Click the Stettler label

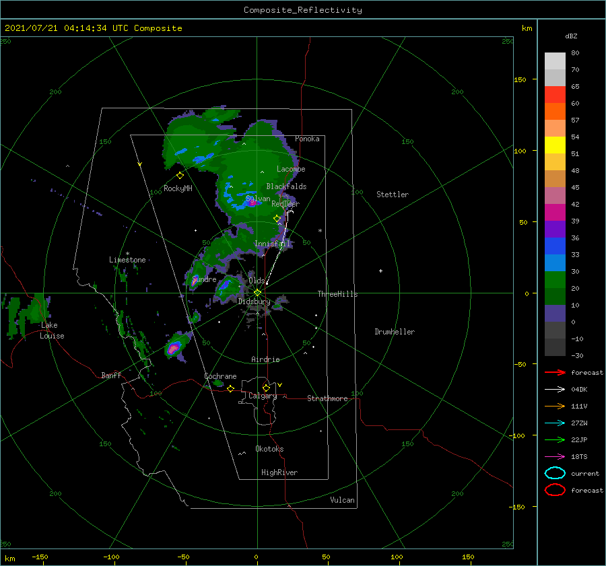click(x=393, y=194)
